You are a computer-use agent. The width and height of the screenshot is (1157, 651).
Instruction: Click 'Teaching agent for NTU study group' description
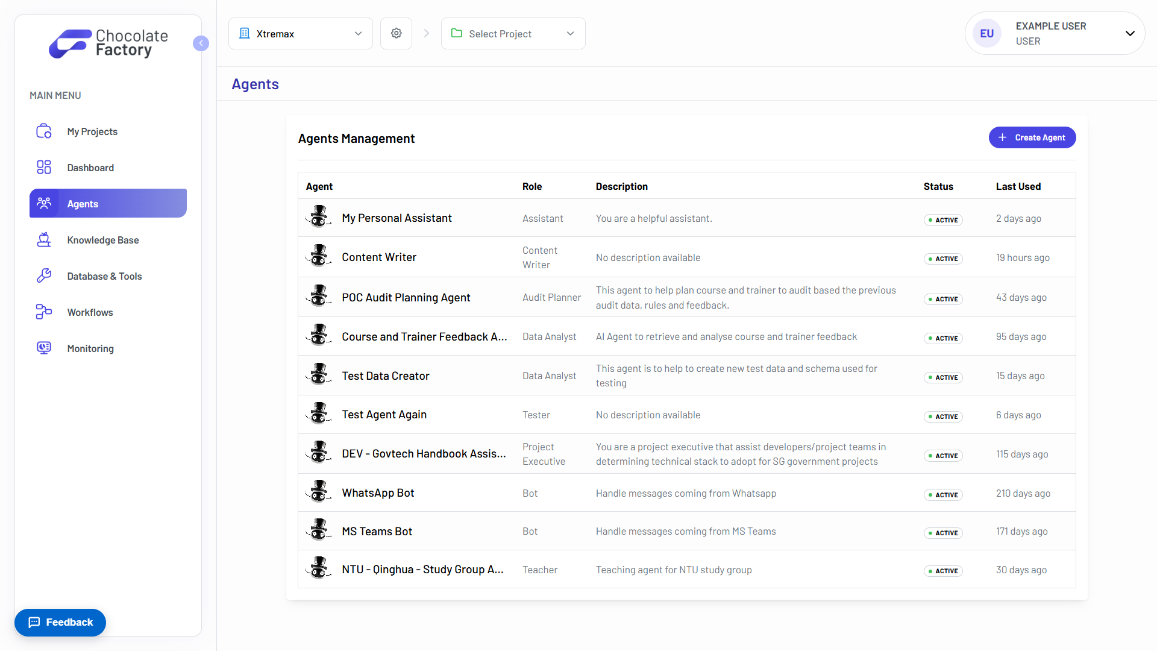(x=674, y=570)
